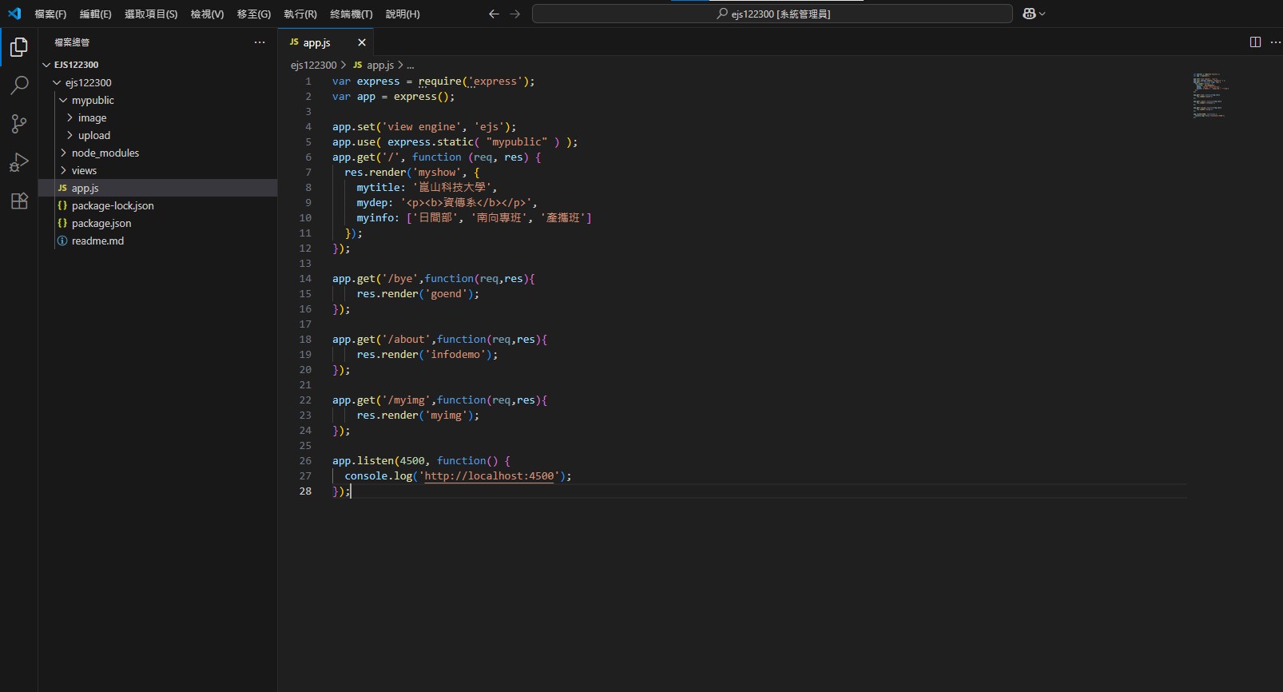Click the Copilot chat icon in title bar
The height and width of the screenshot is (692, 1283).
click(x=1029, y=14)
